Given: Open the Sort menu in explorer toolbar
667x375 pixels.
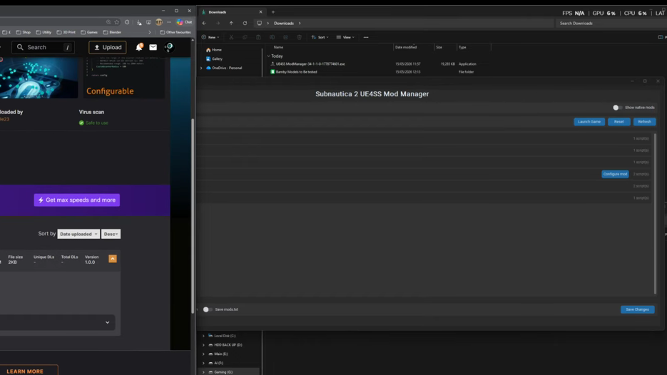Looking at the screenshot, I should pyautogui.click(x=320, y=37).
